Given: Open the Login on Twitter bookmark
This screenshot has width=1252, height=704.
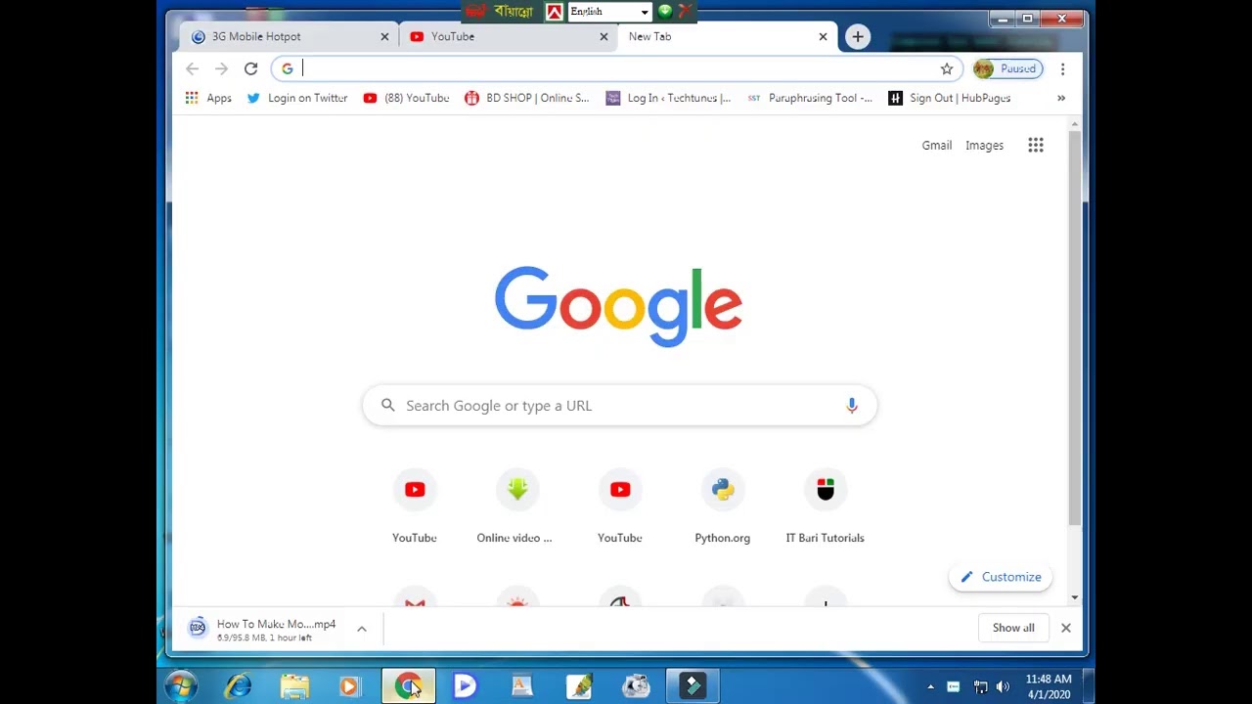Looking at the screenshot, I should pos(297,98).
